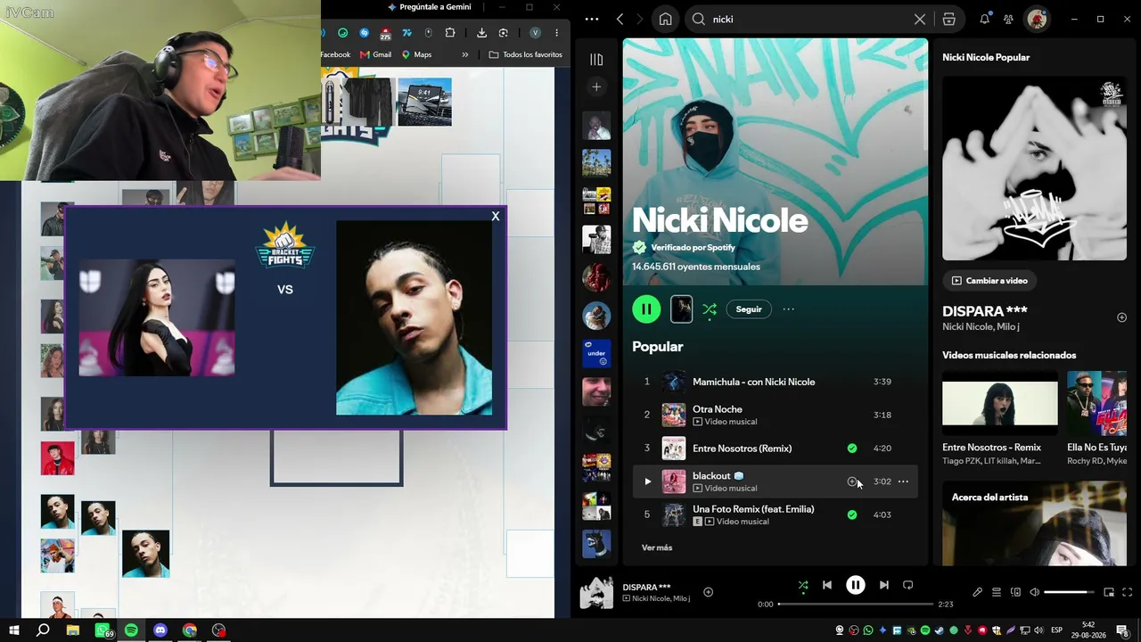Image resolution: width=1141 pixels, height=642 pixels.
Task: Go back in Spotify navigation
Action: [x=620, y=19]
